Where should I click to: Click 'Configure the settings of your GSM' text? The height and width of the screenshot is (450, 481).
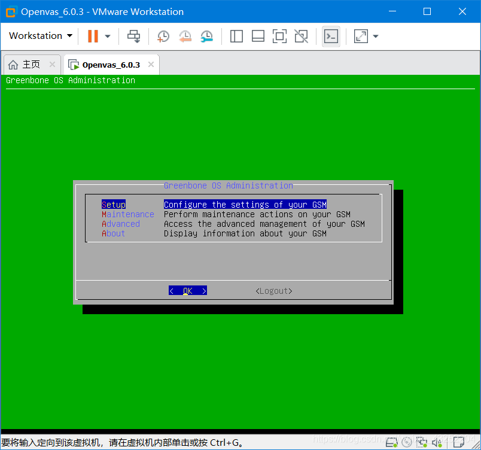[x=245, y=205]
